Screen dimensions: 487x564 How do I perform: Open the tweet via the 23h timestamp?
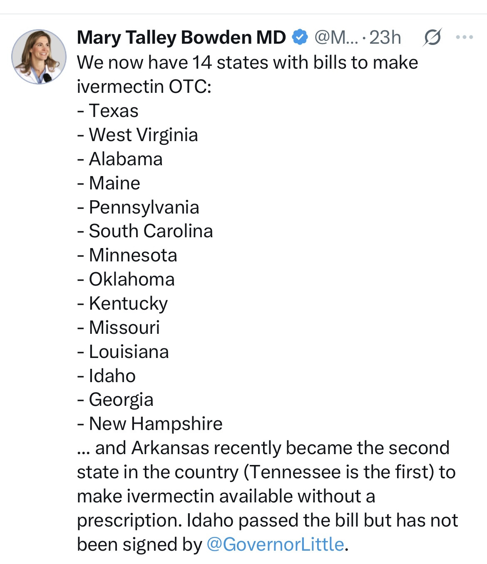click(385, 37)
